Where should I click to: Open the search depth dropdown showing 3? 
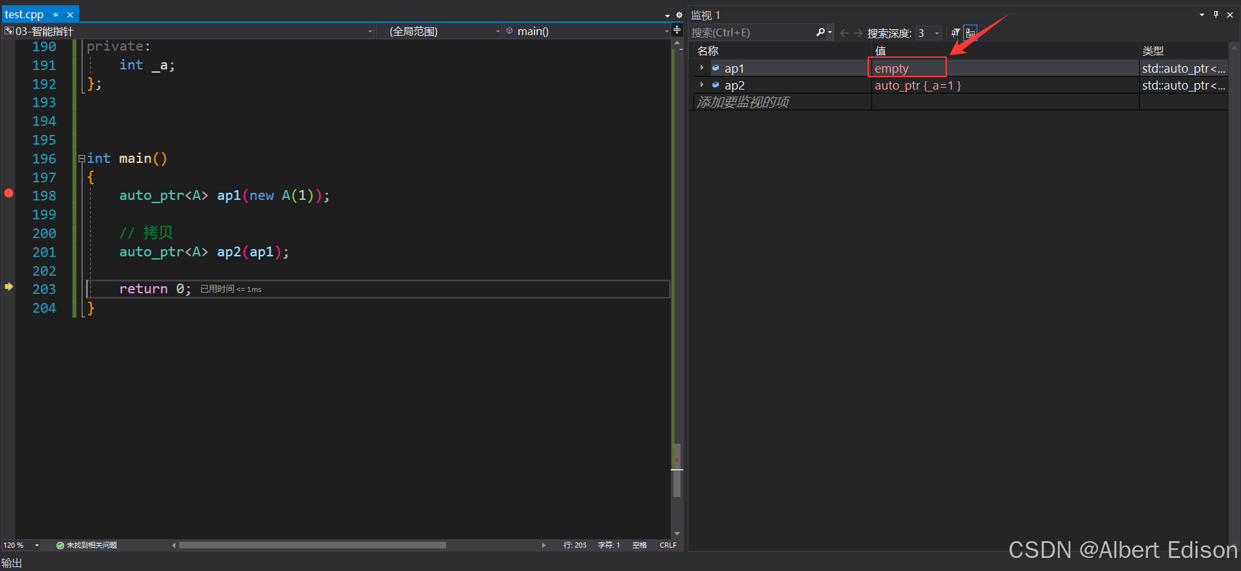click(929, 32)
